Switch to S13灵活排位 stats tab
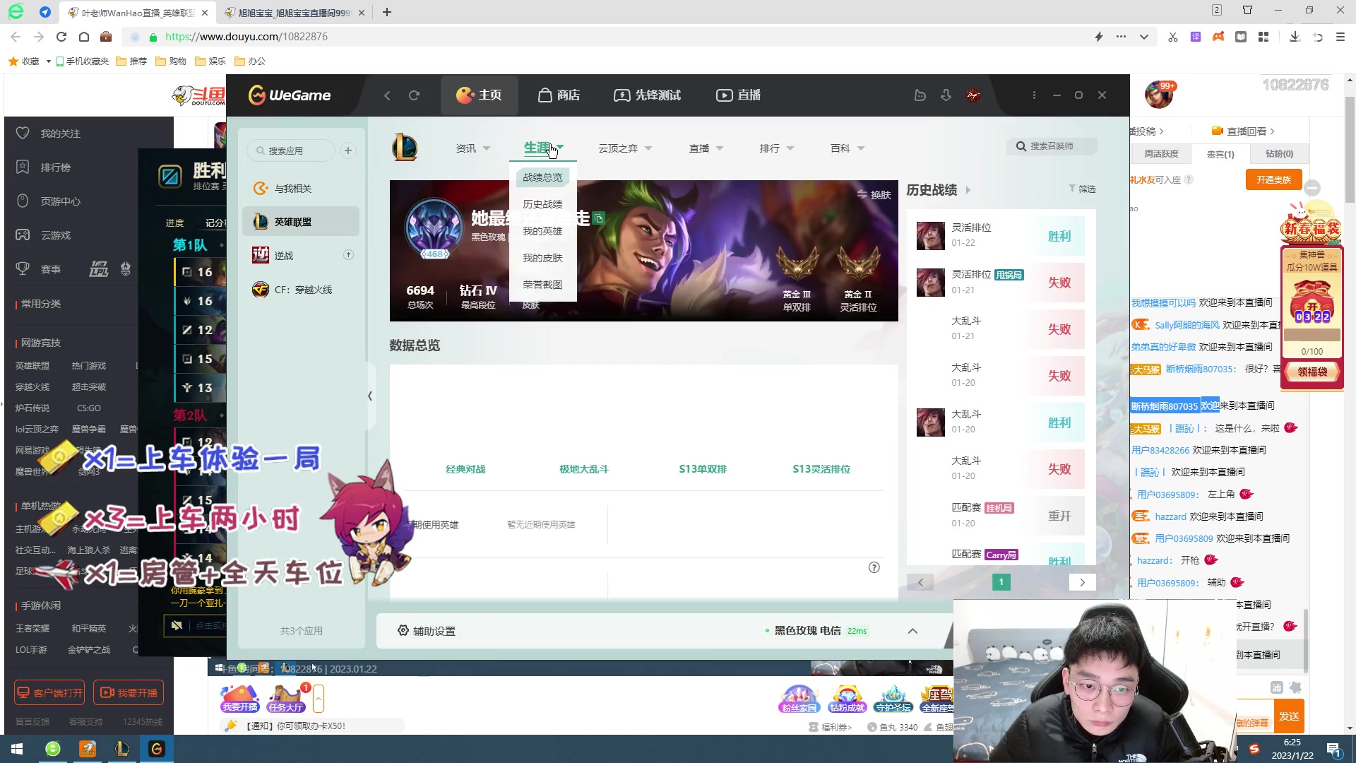This screenshot has height=763, width=1356. tap(821, 469)
